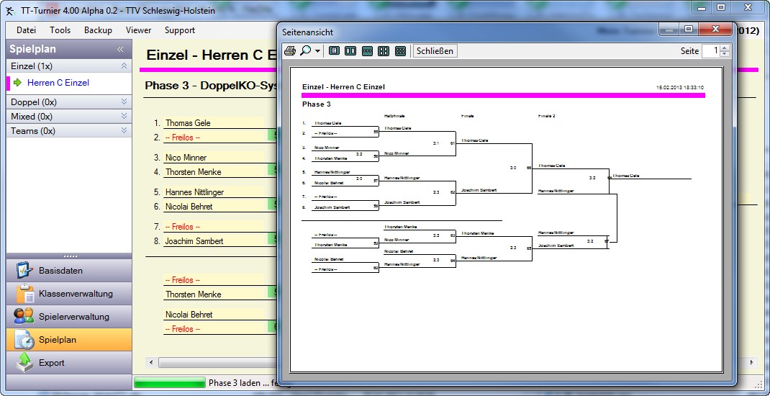Select the six-page layout icon
770x396 pixels.
point(400,51)
